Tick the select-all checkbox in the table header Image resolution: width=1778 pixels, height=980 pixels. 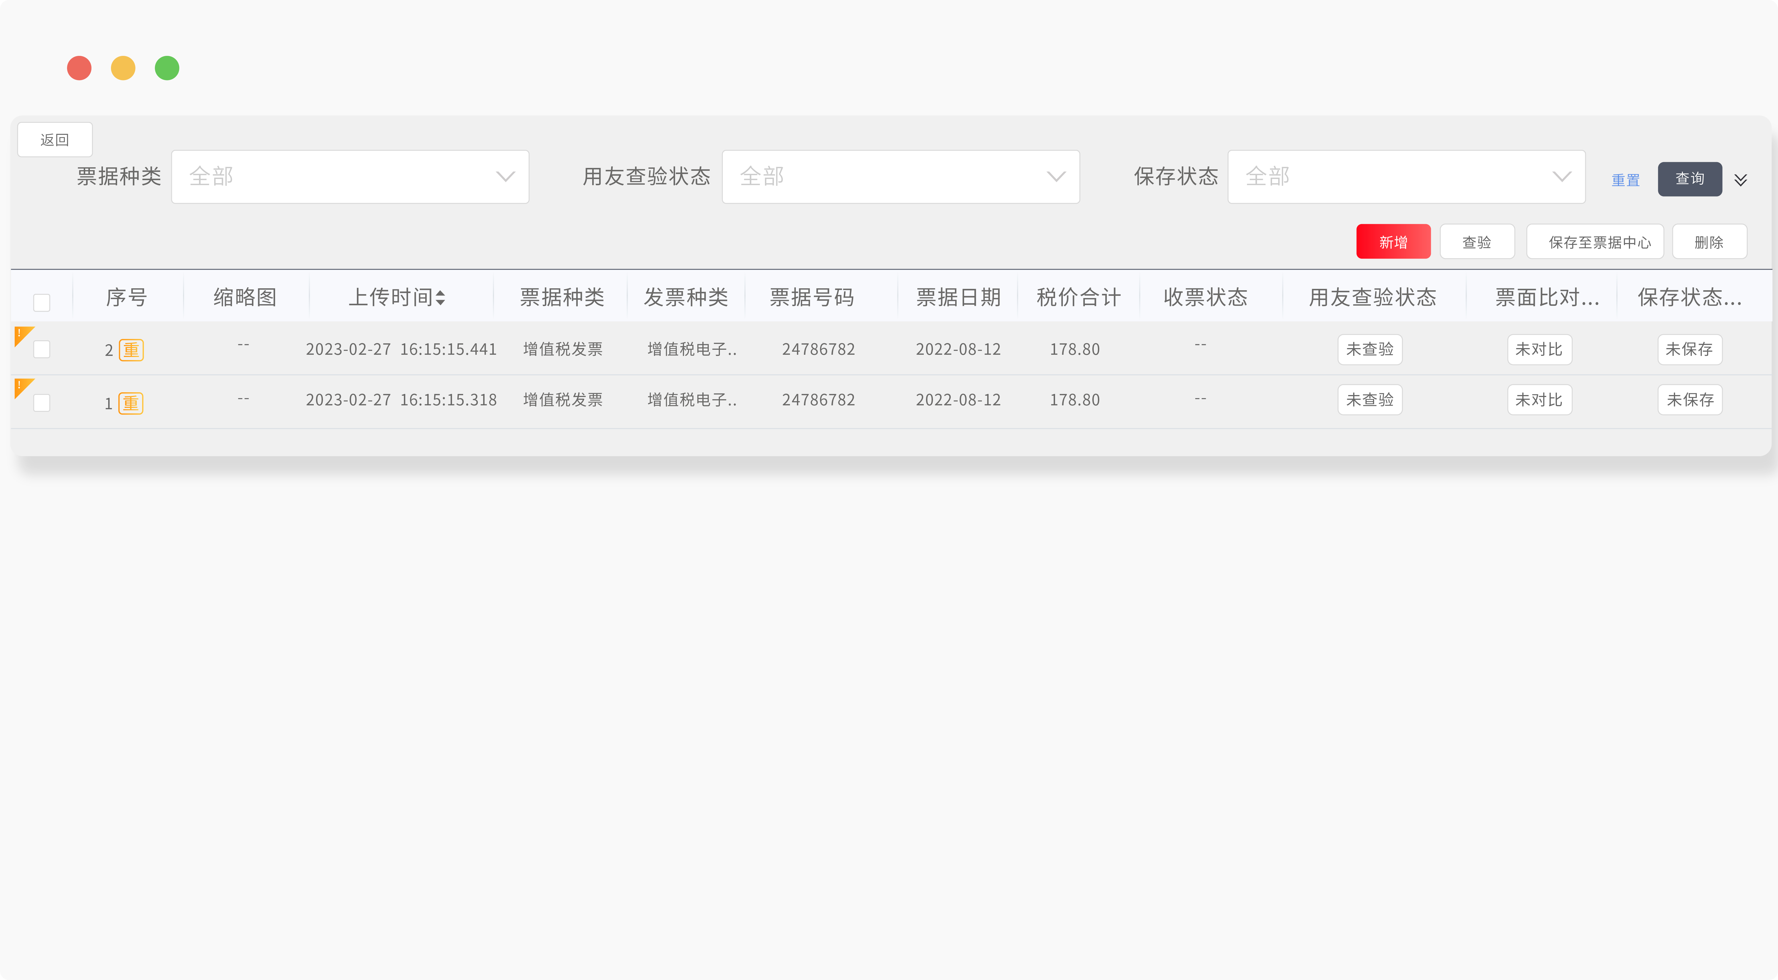coord(41,302)
